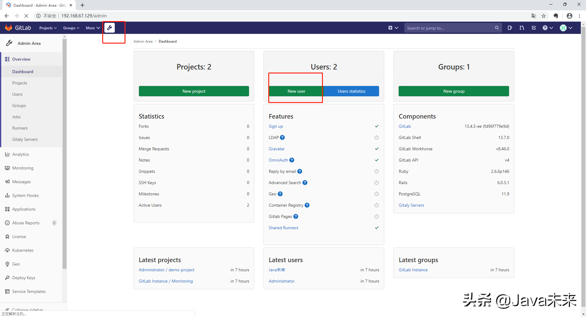Click the Users statistics button
Viewport: 586px width, 317px height.
351,91
